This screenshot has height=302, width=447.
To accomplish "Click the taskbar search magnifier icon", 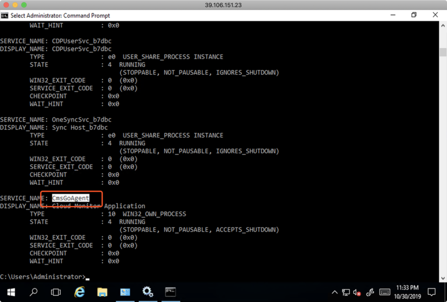I will click(33, 292).
